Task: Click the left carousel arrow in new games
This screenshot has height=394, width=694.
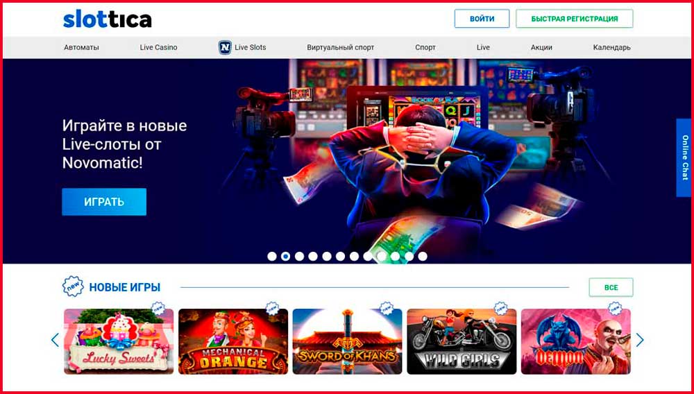Action: (55, 340)
